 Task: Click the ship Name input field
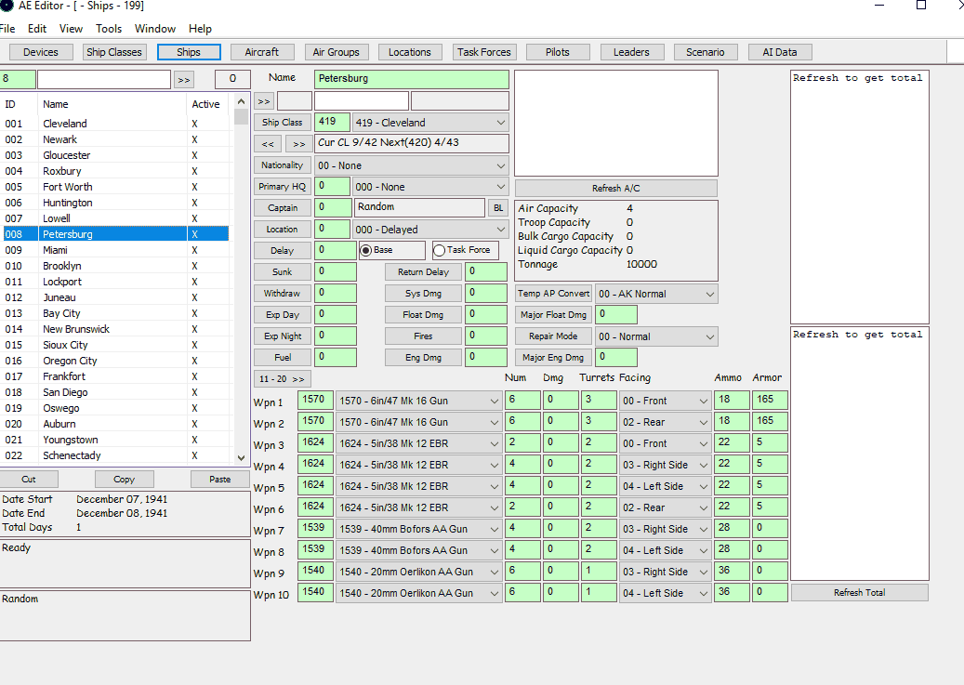coord(412,79)
